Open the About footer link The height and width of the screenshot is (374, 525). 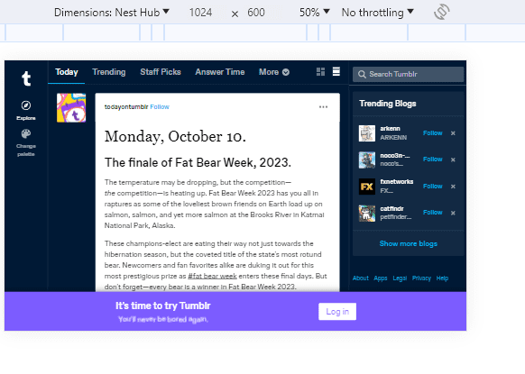click(360, 278)
